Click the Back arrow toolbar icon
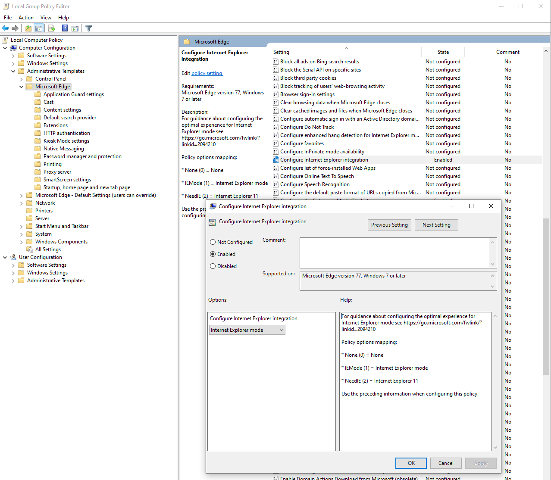Screen dimensions: 551x480 coord(5,28)
